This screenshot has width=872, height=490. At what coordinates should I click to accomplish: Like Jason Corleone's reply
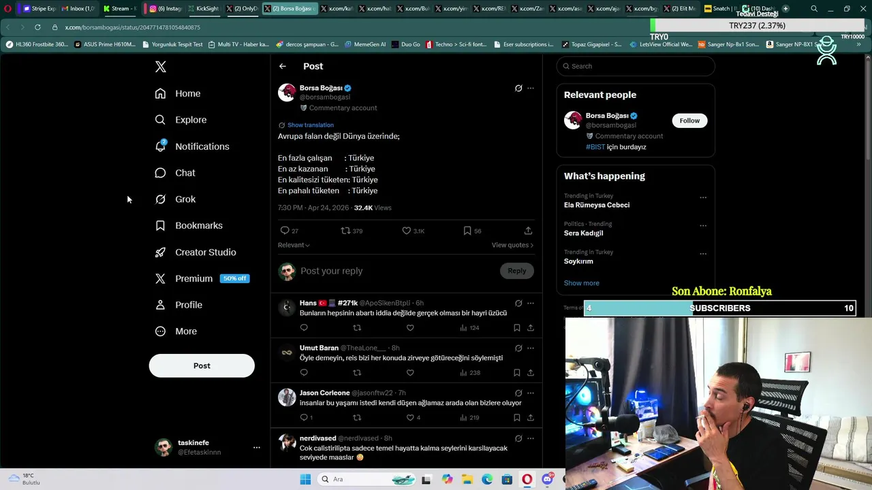pos(410,418)
